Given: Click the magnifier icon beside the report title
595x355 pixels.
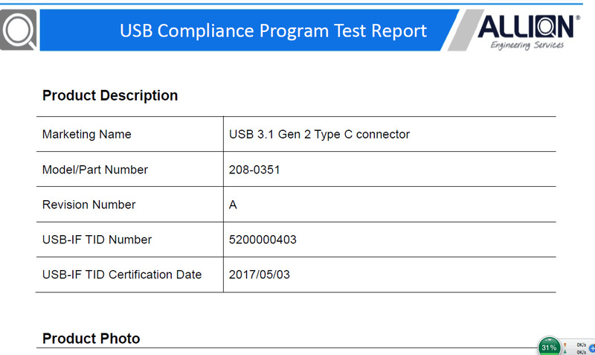Looking at the screenshot, I should [18, 30].
